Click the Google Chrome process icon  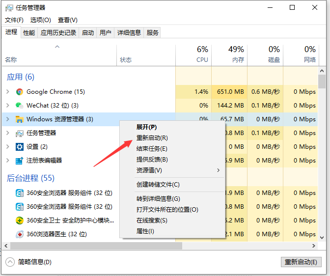coord(20,92)
